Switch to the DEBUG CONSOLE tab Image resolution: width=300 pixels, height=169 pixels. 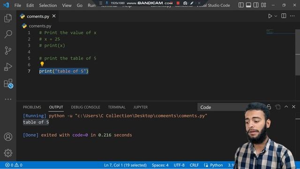click(85, 107)
